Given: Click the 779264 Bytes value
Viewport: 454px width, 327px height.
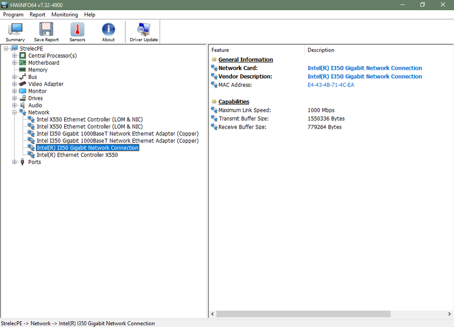Looking at the screenshot, I should pos(325,127).
